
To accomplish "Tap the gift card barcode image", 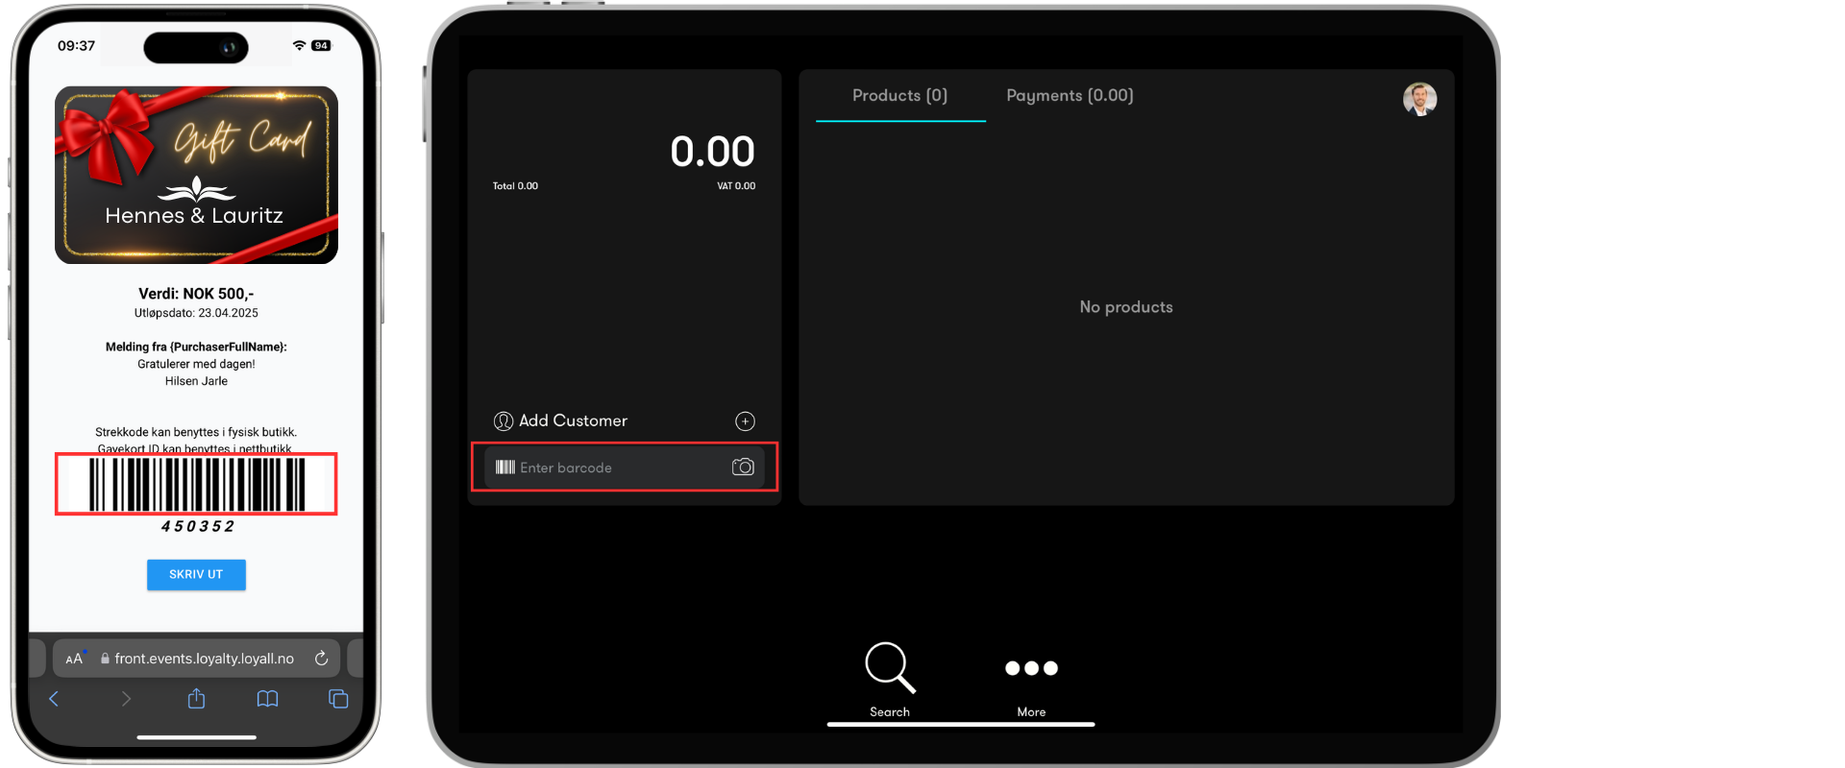I will point(196,484).
